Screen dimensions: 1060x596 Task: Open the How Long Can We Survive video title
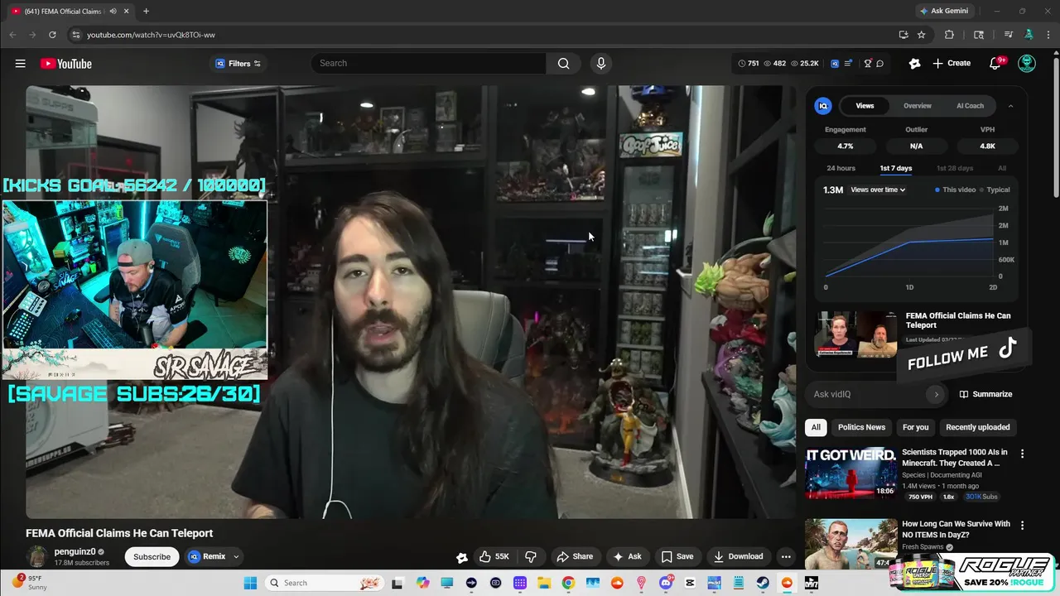(956, 529)
